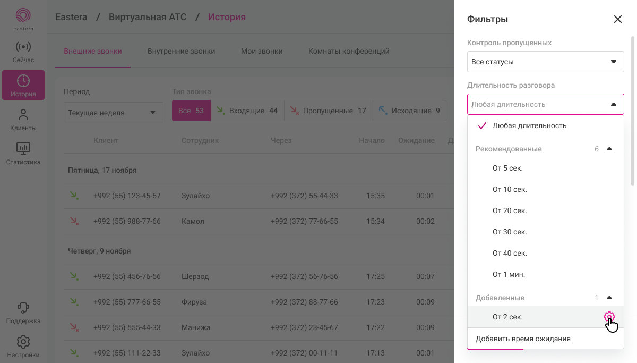Click the gear icon beside От 2 сек.

(x=609, y=317)
